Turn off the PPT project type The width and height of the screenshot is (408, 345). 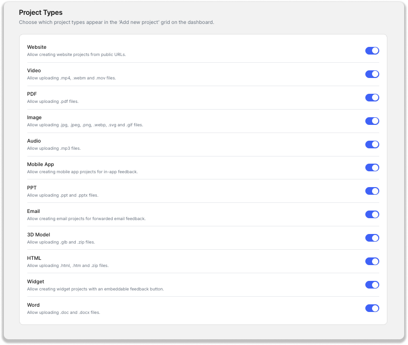click(x=372, y=191)
